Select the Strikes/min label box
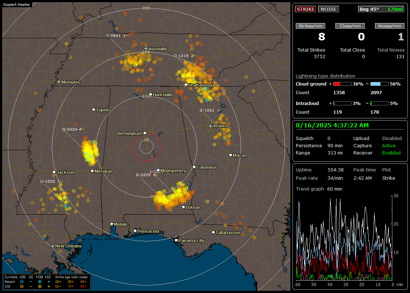410x293 pixels. (310, 26)
